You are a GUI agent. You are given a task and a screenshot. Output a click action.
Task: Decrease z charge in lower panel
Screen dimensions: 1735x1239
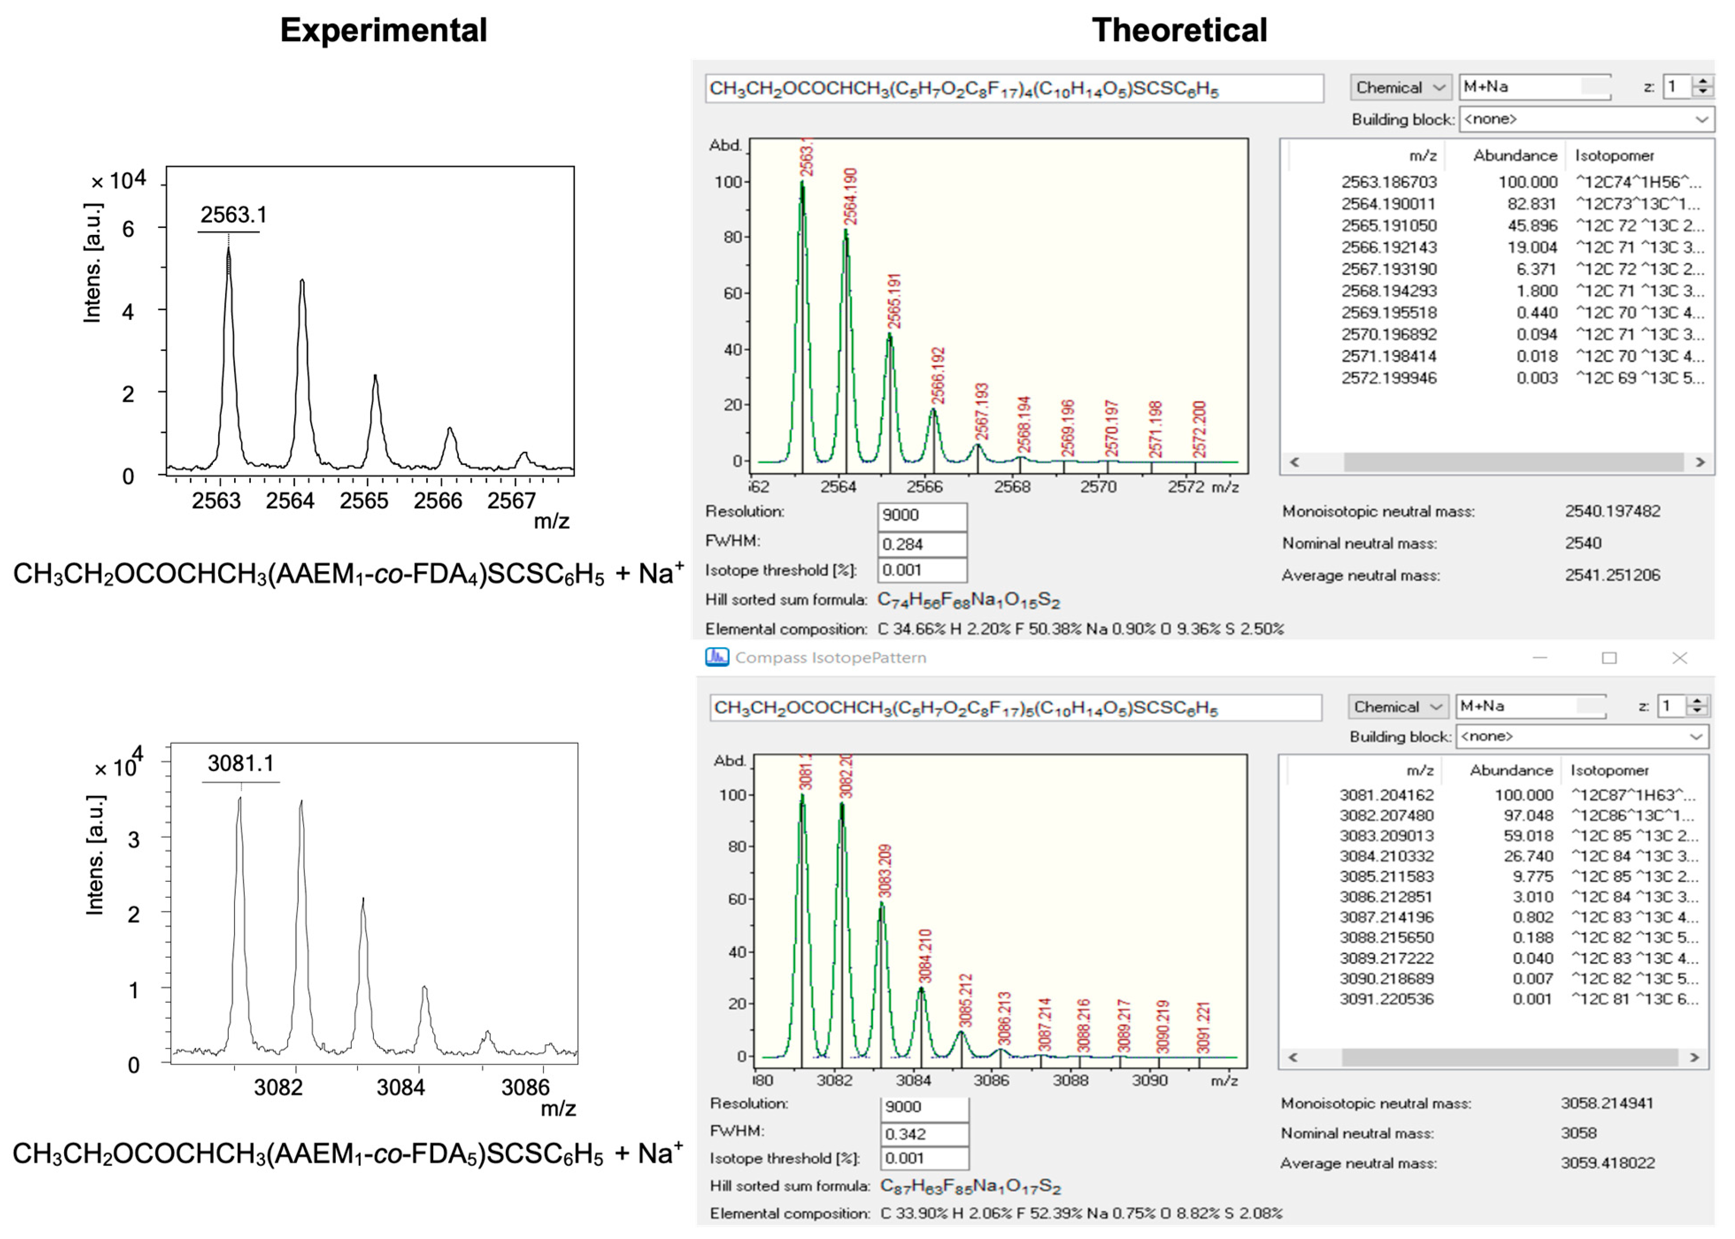(x=1697, y=711)
